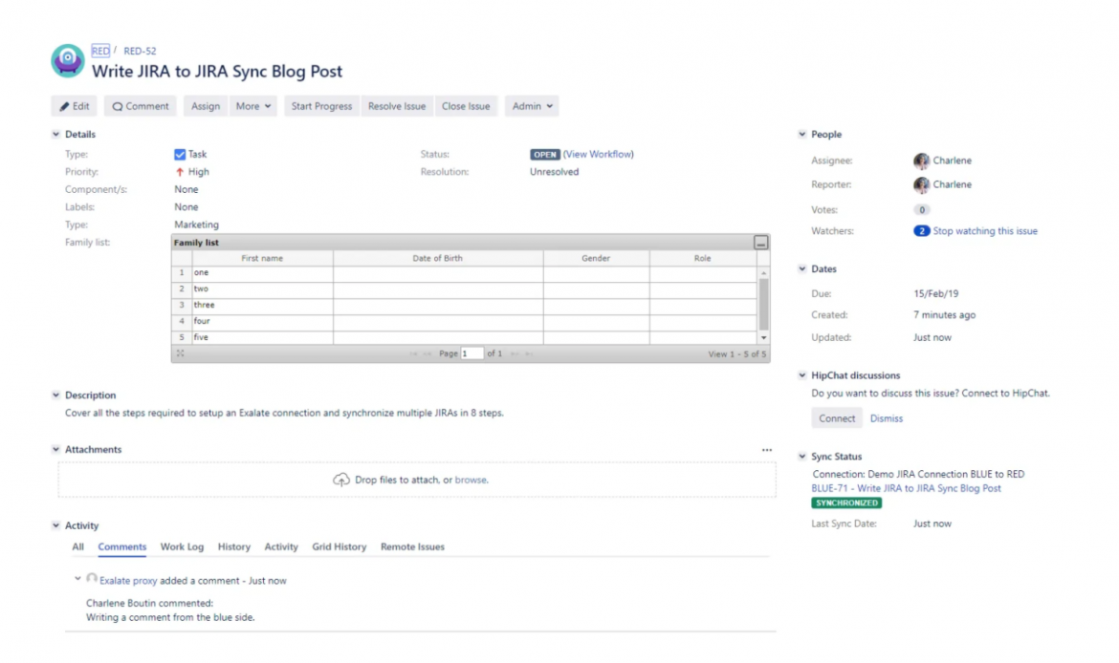The image size is (1119, 663).
Task: Click the Close Issue button
Action: (466, 106)
